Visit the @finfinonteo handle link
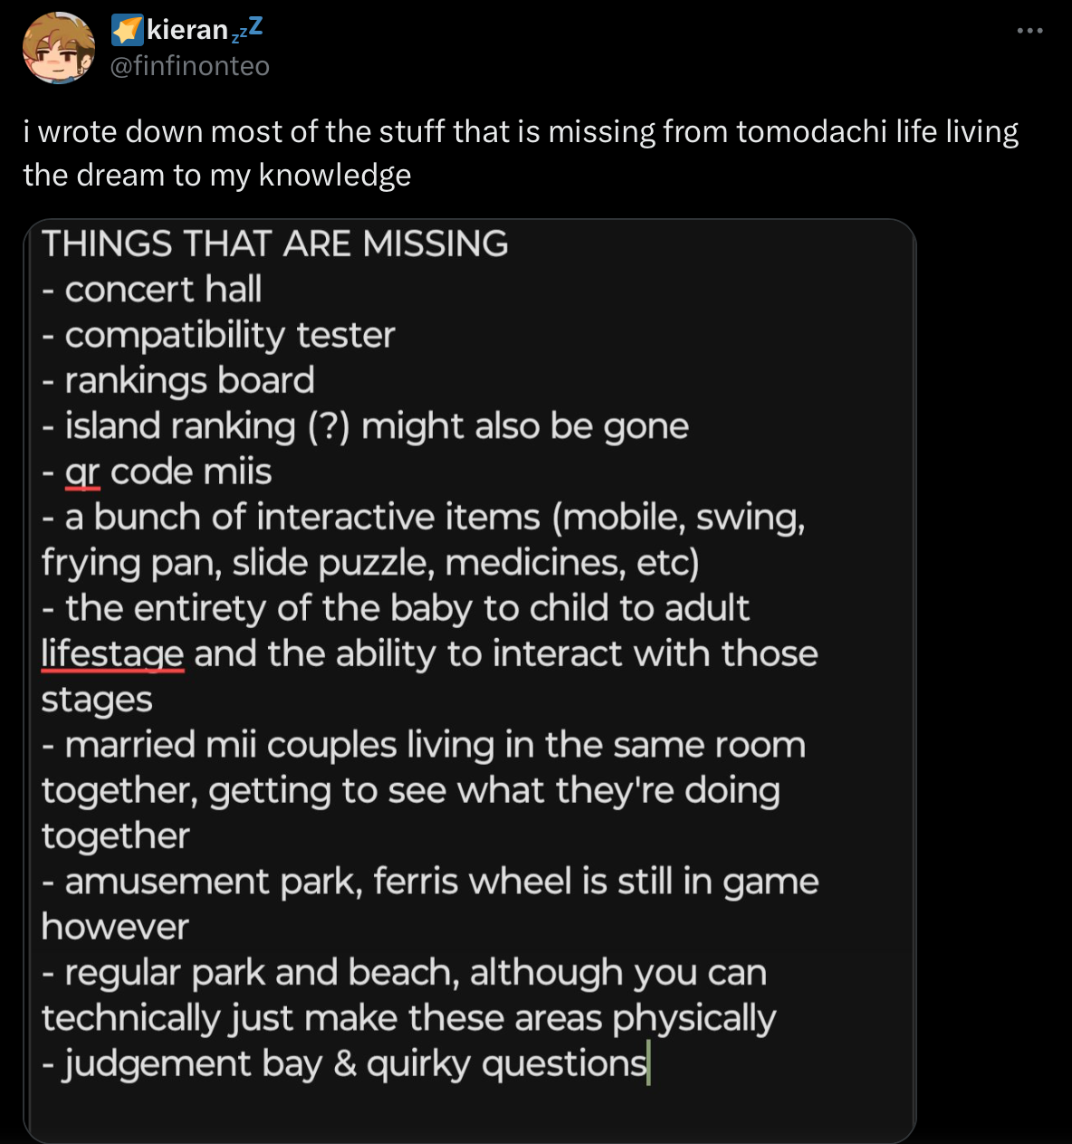Screen dimensions: 1072x1144 190,66
